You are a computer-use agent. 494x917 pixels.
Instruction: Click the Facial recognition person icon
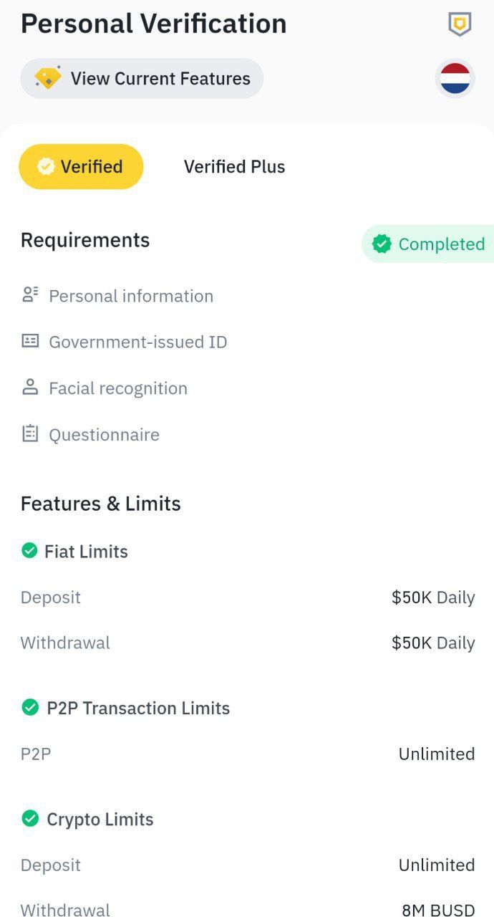click(x=30, y=388)
